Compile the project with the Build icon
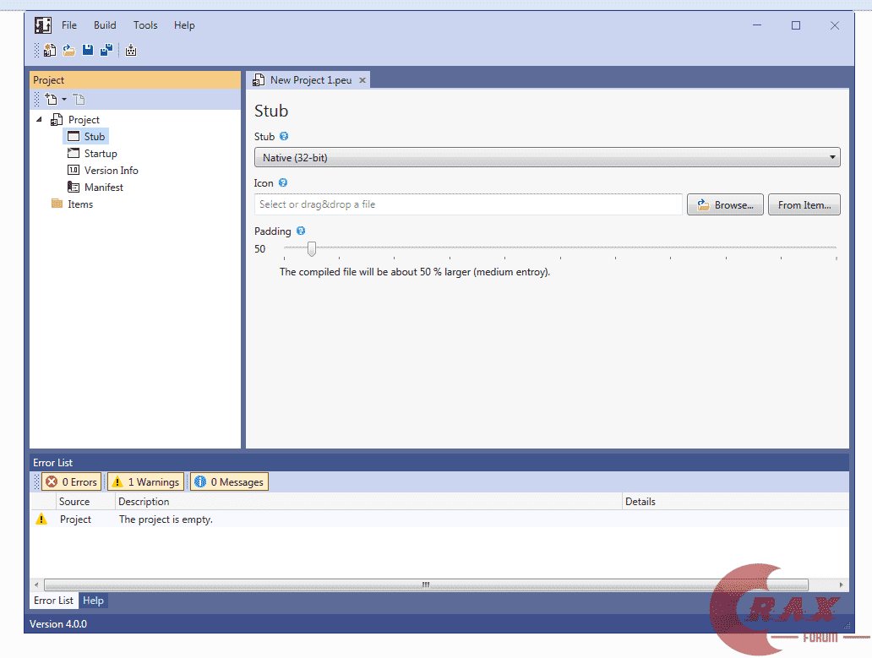The height and width of the screenshot is (658, 872). [x=131, y=50]
